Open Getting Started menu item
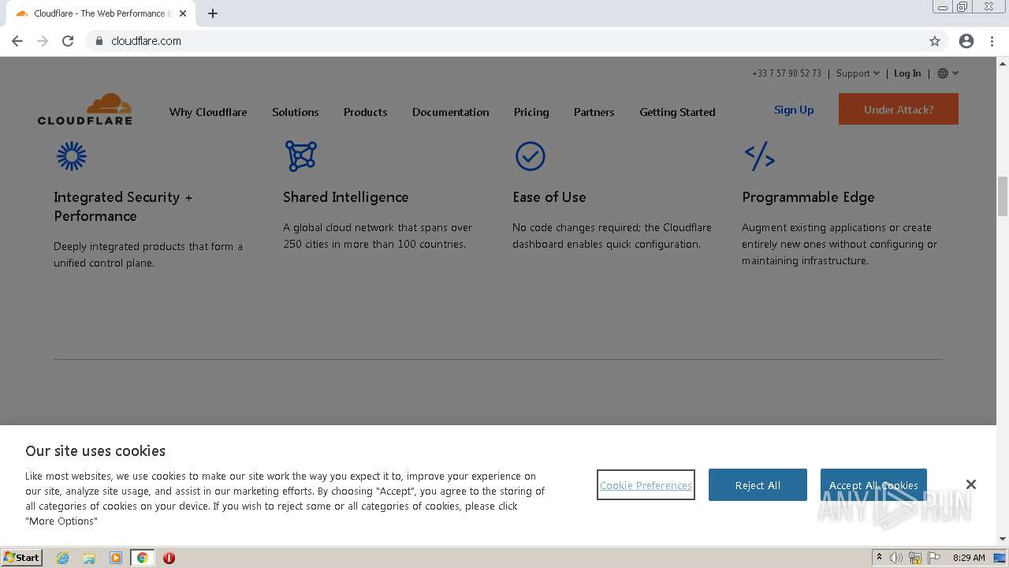Image resolution: width=1009 pixels, height=568 pixels. click(677, 112)
